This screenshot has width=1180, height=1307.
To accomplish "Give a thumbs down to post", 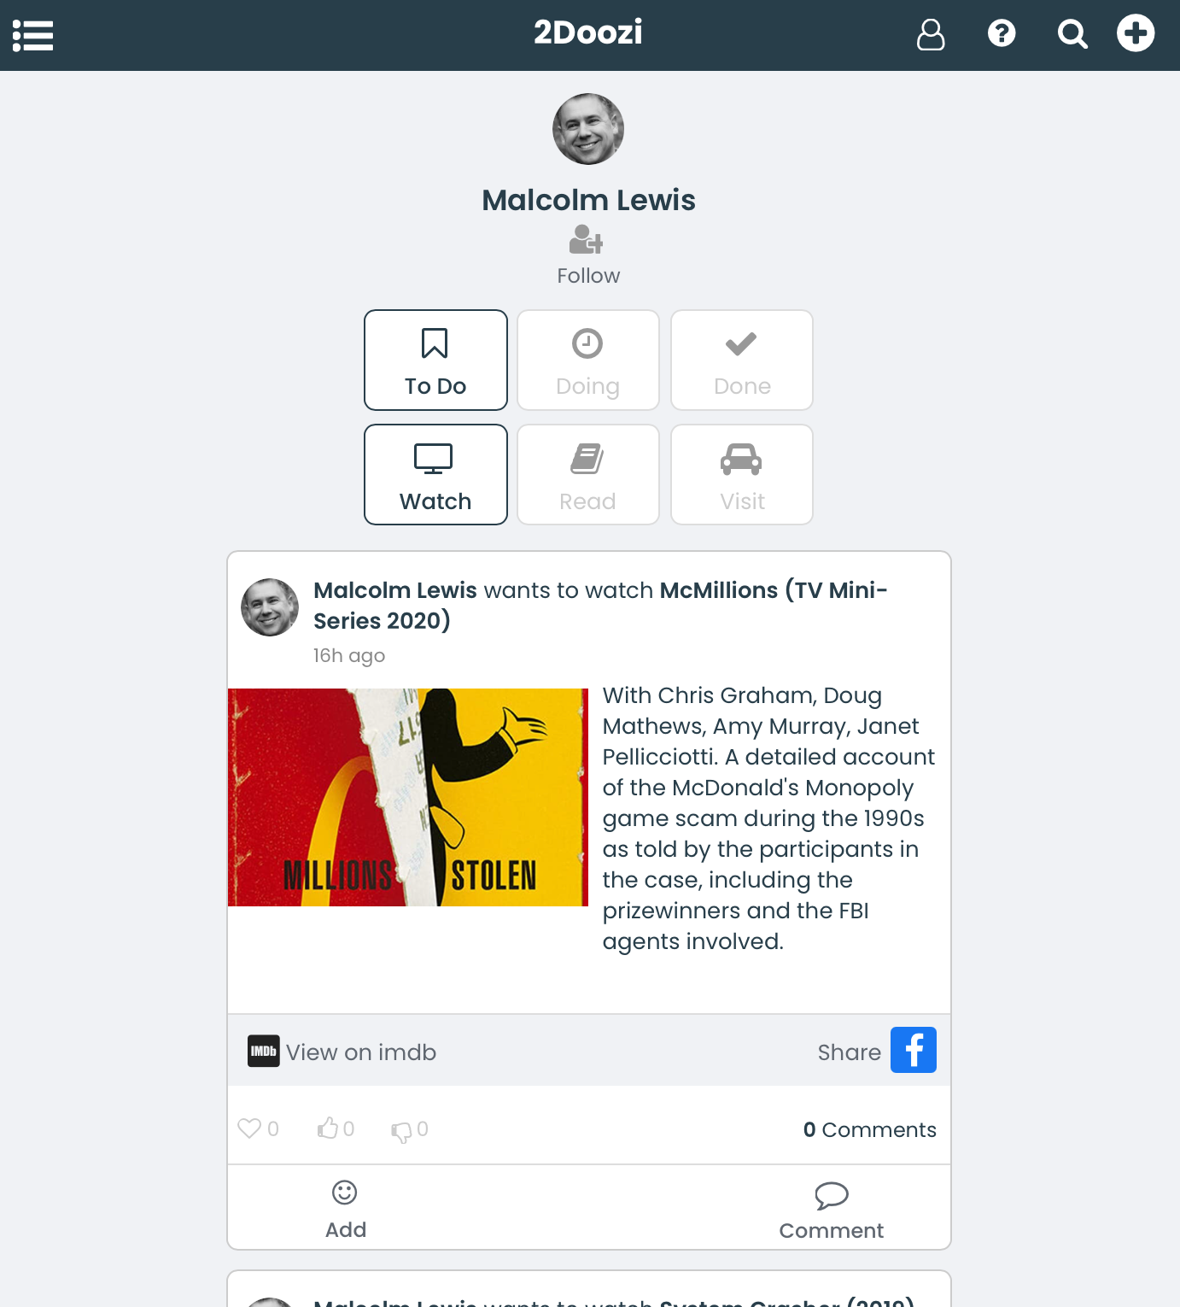I will point(401,1131).
